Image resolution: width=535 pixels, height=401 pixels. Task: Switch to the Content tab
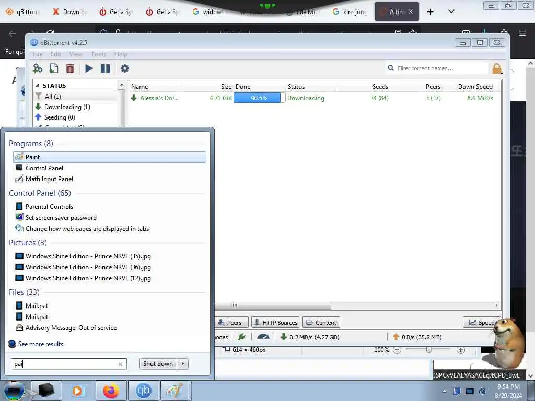pos(321,323)
